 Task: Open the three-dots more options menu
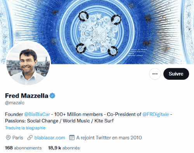(x=155, y=74)
